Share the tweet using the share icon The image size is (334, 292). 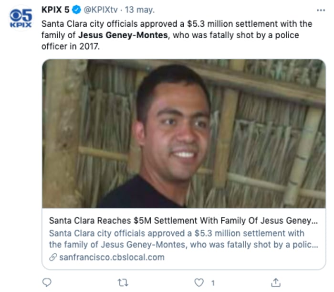point(275,282)
